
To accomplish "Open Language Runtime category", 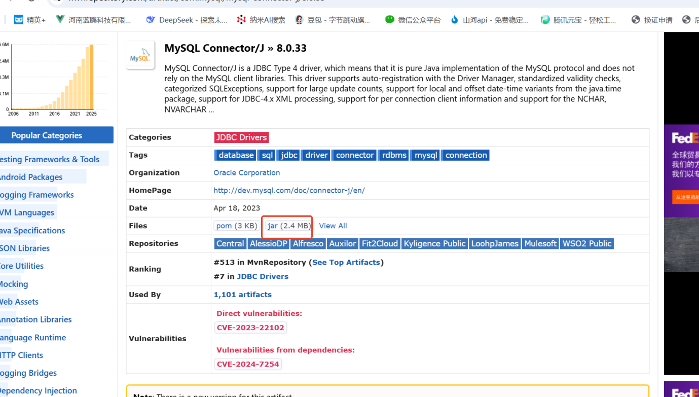I will (33, 338).
